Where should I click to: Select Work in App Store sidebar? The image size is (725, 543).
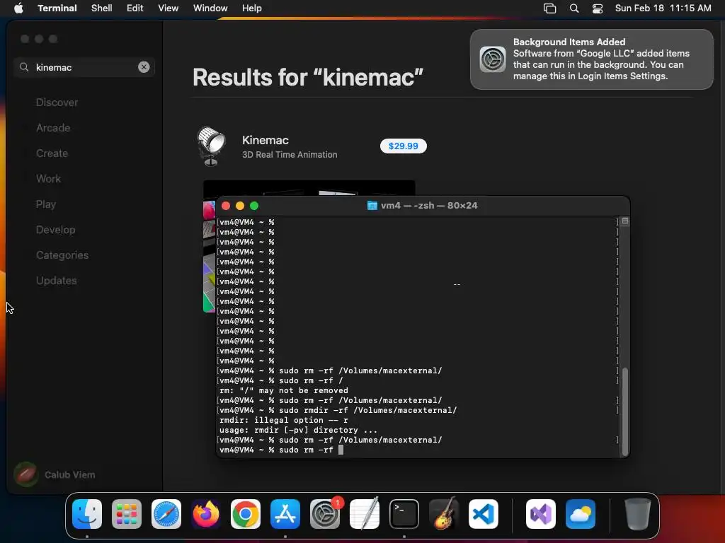coord(49,179)
